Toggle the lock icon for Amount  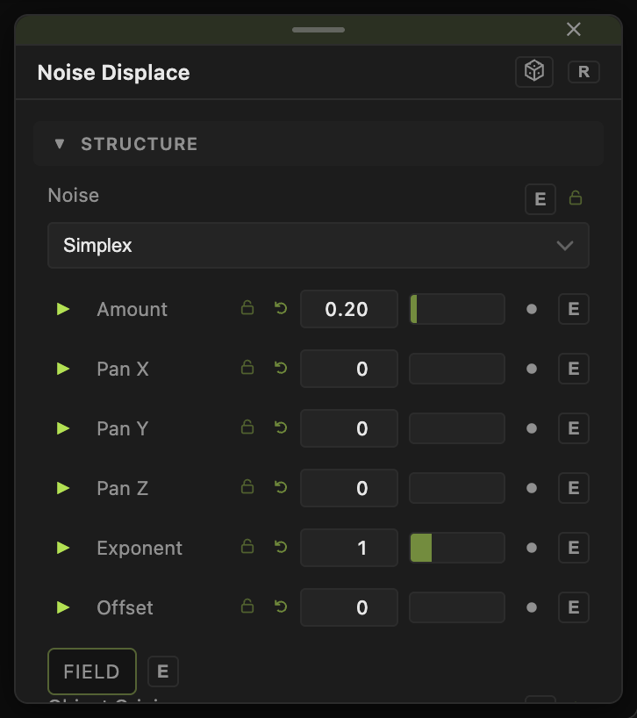point(247,307)
